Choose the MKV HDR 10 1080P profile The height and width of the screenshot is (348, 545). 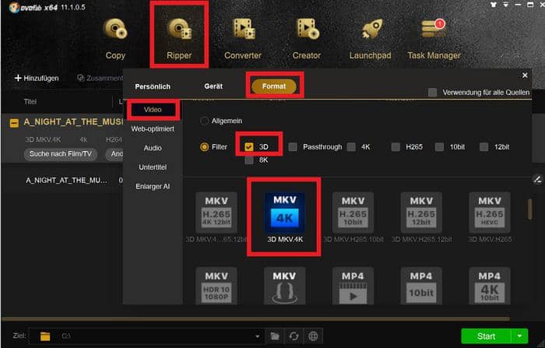(x=216, y=286)
